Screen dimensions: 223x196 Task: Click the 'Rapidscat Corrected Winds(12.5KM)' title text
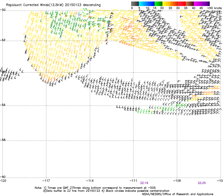point(35,5)
